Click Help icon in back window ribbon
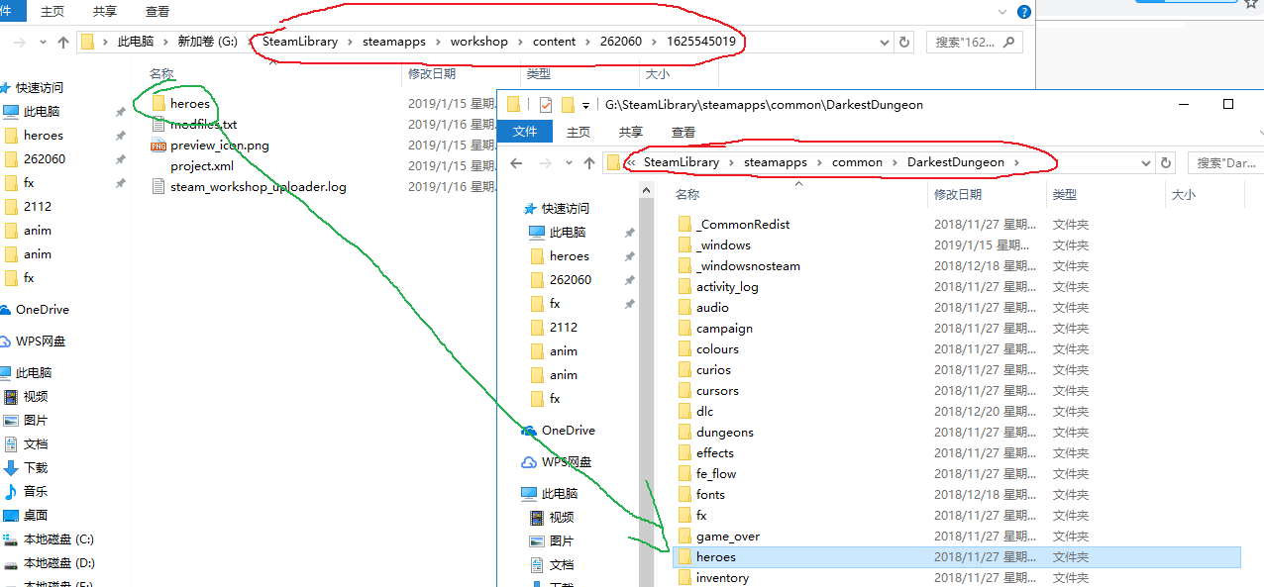The height and width of the screenshot is (587, 1264). 1024,12
